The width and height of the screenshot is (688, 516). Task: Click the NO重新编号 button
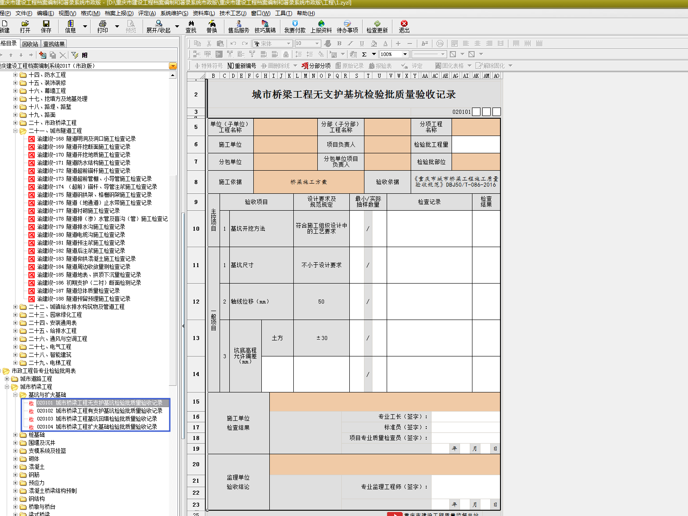pos(241,66)
